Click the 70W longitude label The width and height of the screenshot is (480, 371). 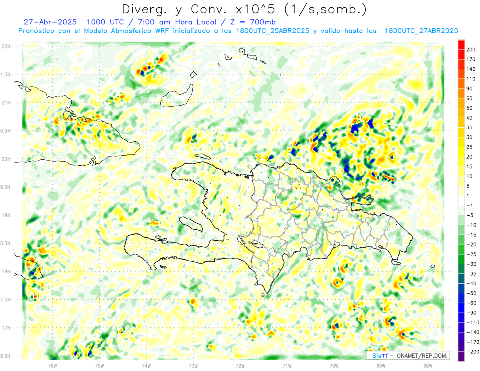[x=334, y=365]
